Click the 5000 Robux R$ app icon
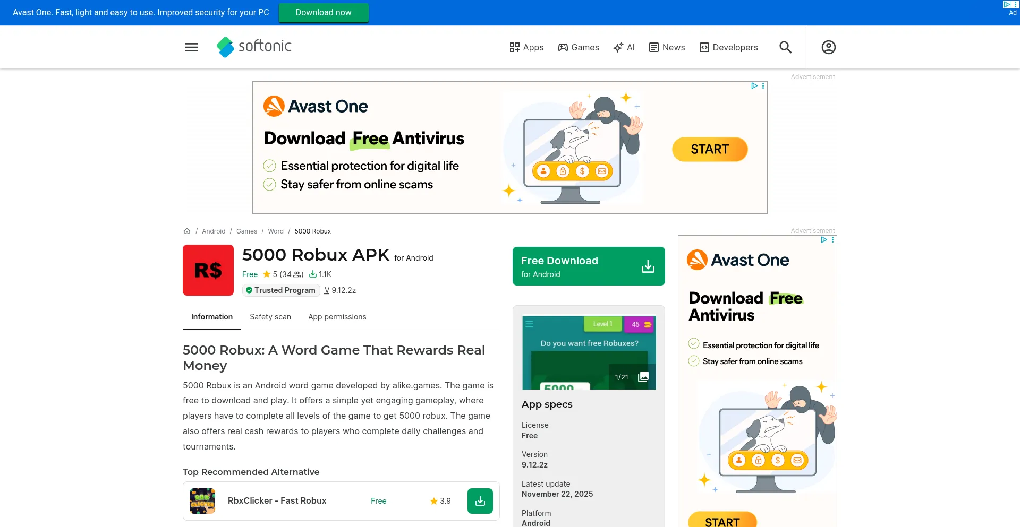The width and height of the screenshot is (1020, 527). [x=208, y=270]
